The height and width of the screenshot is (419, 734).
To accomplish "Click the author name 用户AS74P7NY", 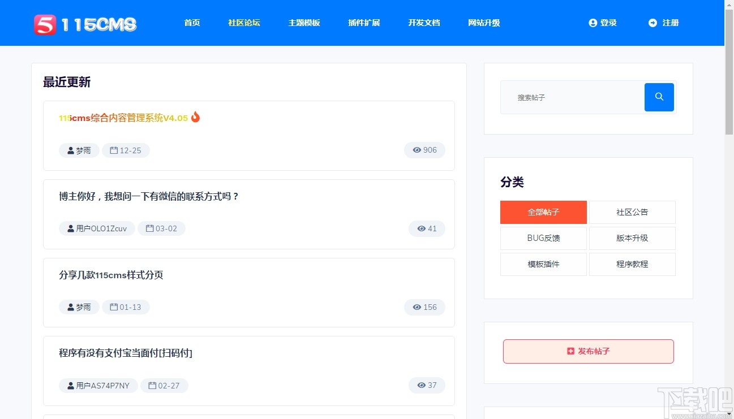I will [102, 386].
